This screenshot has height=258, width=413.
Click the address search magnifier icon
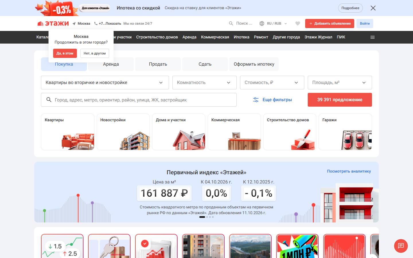[49, 99]
